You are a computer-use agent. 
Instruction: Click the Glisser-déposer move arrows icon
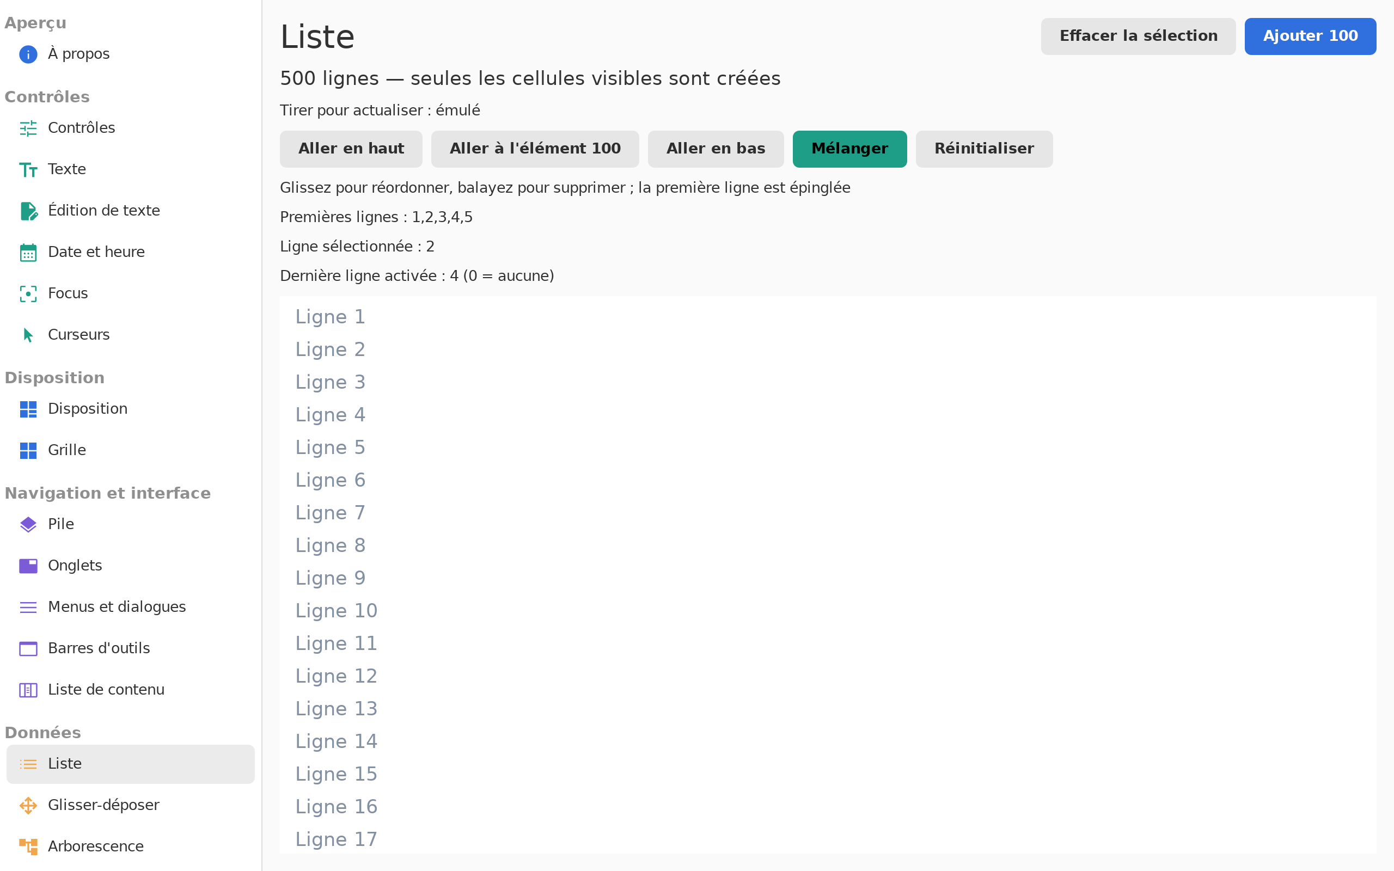[x=28, y=805]
